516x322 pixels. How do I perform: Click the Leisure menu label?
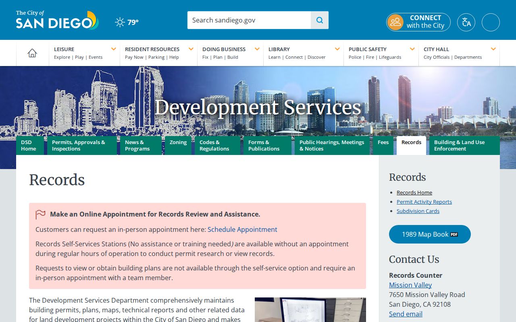64,49
